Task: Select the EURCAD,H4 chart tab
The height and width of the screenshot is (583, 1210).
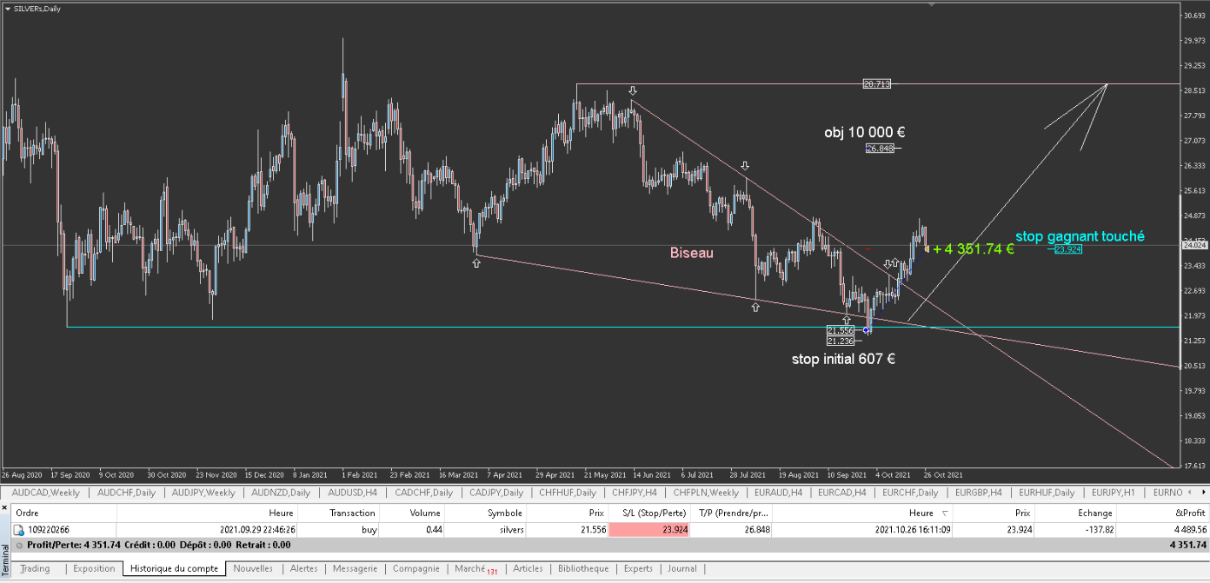Action: tap(841, 493)
